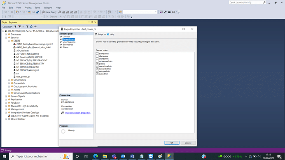285x160 pixels.
Task: Click the first query-type icon after New Query
Action: tap(60, 12)
